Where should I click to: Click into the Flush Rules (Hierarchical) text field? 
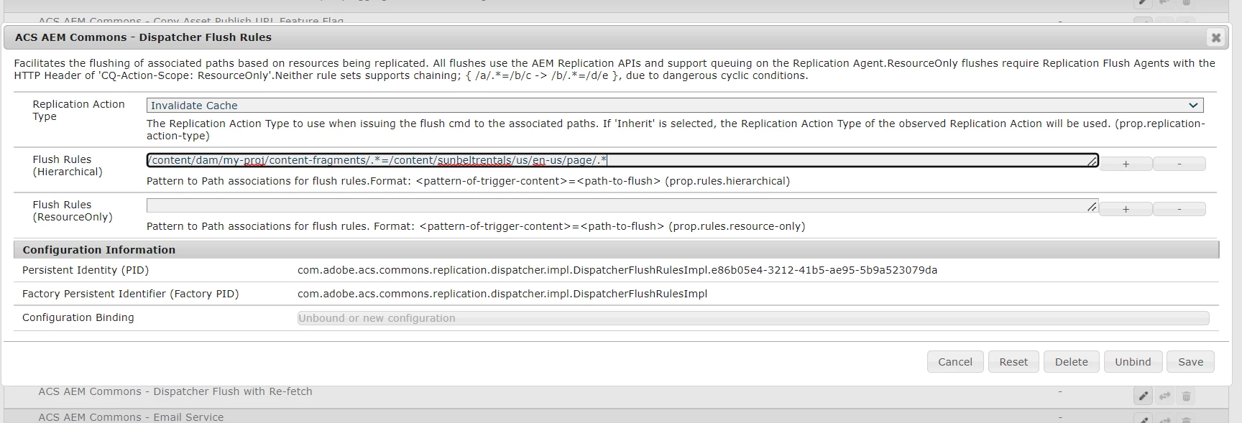coord(622,160)
